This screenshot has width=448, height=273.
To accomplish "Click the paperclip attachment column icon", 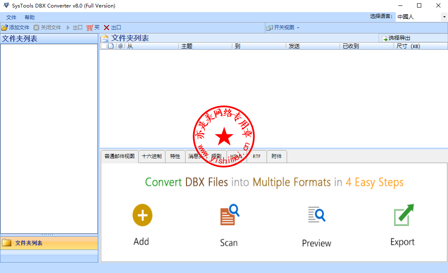I will (x=120, y=46).
